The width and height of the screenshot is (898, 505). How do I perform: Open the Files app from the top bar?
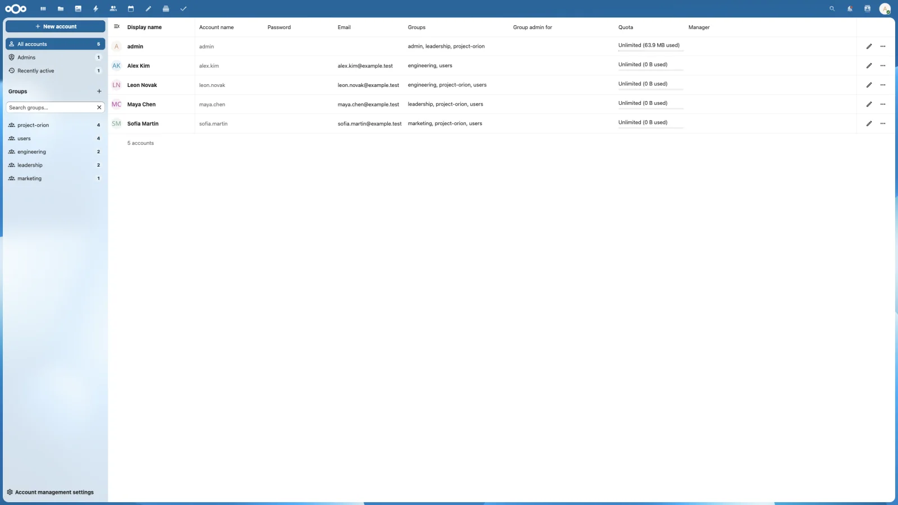coord(61,8)
